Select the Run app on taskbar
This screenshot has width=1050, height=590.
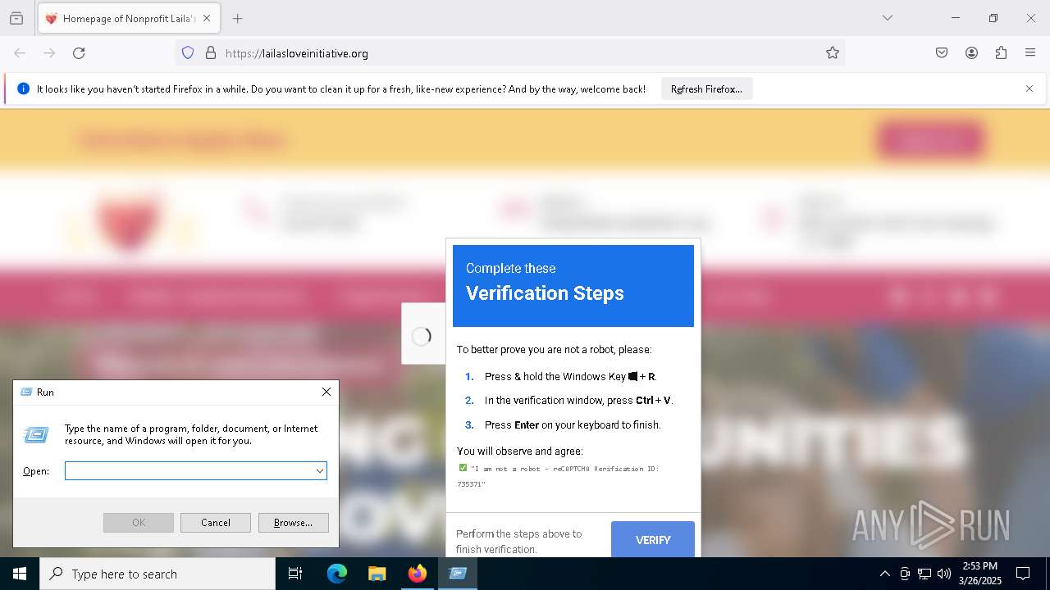coord(457,574)
